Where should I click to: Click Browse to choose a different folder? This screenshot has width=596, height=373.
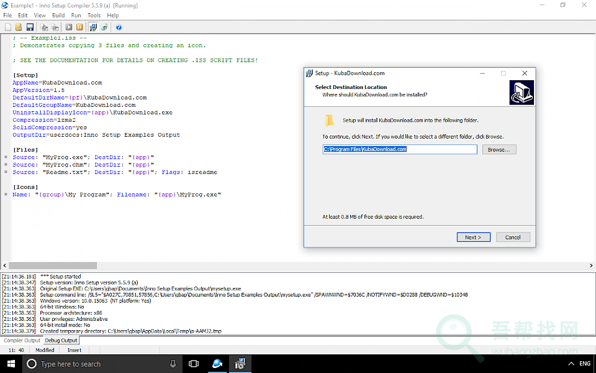499,150
